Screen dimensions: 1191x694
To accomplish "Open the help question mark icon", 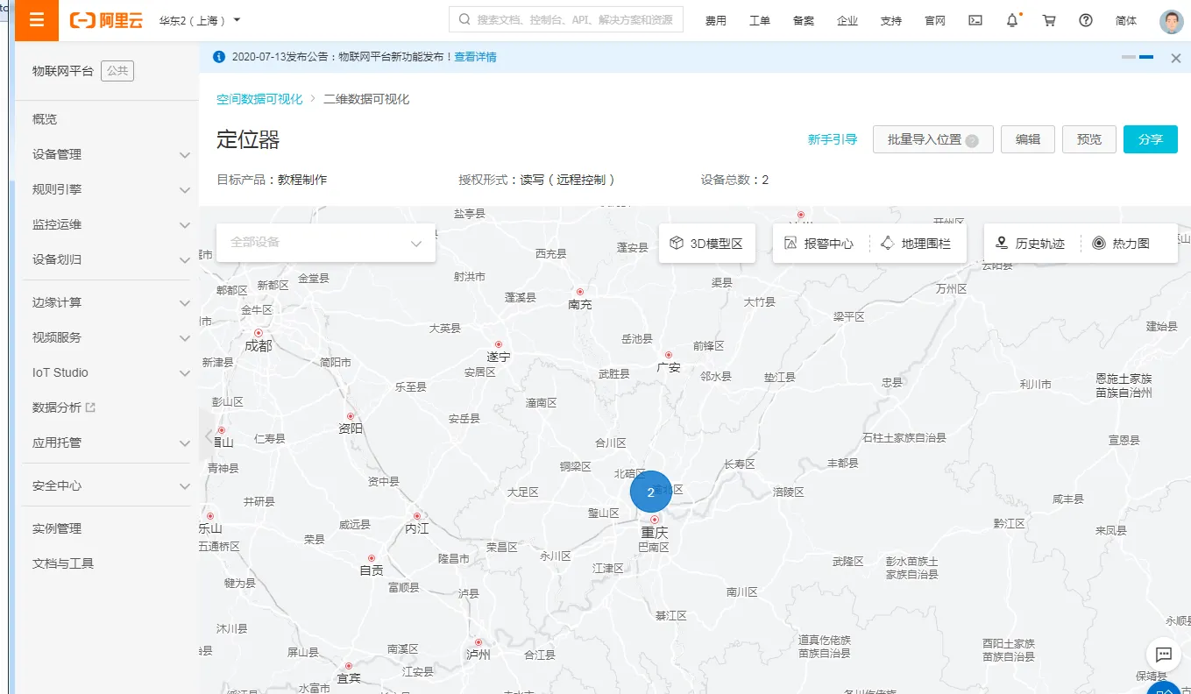I will point(1086,20).
